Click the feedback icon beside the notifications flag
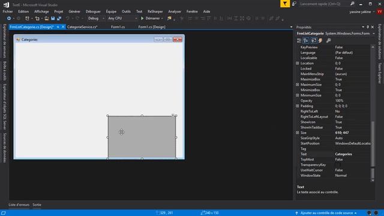 tap(294, 4)
